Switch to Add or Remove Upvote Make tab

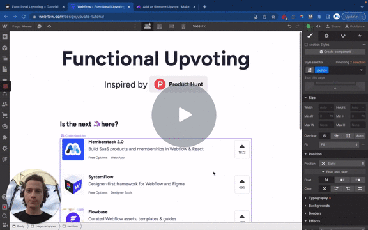coord(166,7)
